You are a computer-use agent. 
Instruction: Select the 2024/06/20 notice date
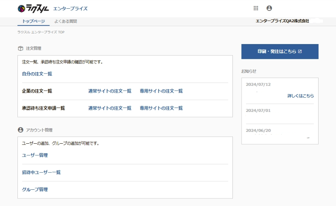click(258, 131)
